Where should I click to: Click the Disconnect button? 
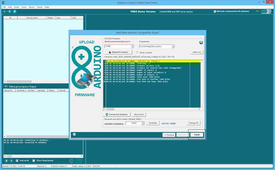(x=139, y=115)
